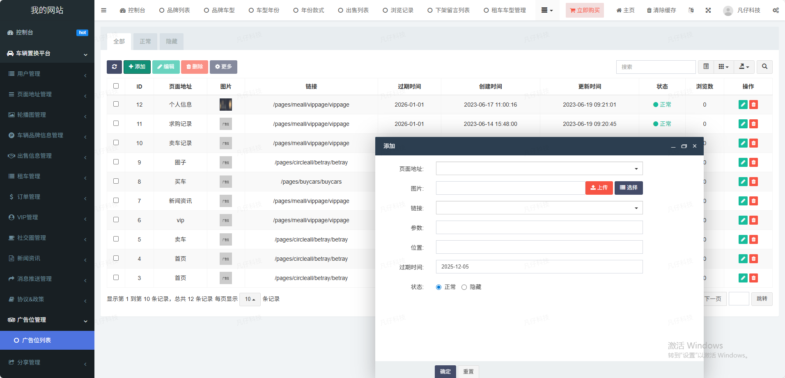Image resolution: width=785 pixels, height=378 pixels.
Task: Expand the 用户管理 sidebar menu
Action: tap(47, 74)
